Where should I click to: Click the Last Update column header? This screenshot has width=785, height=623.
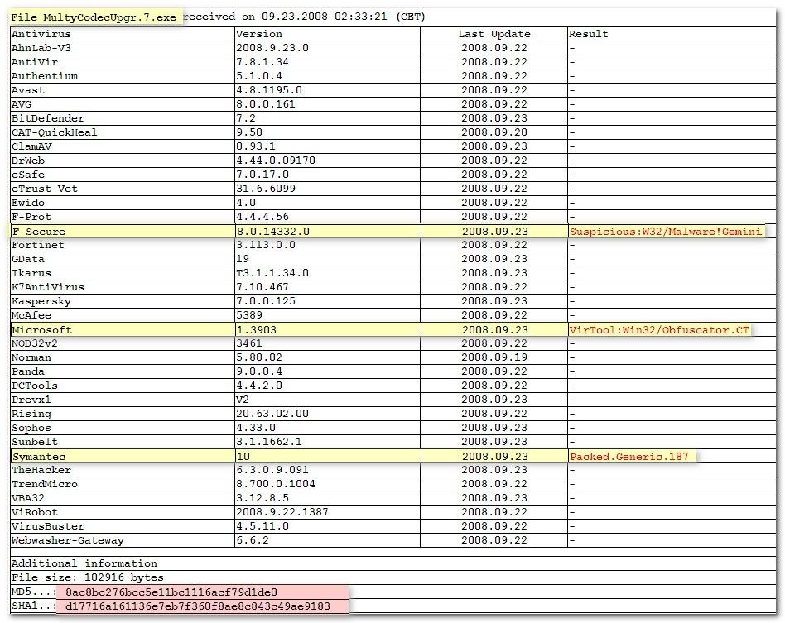coord(494,34)
